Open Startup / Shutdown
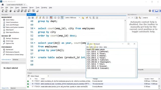Screen dimensions: 161x90 point(12,38)
